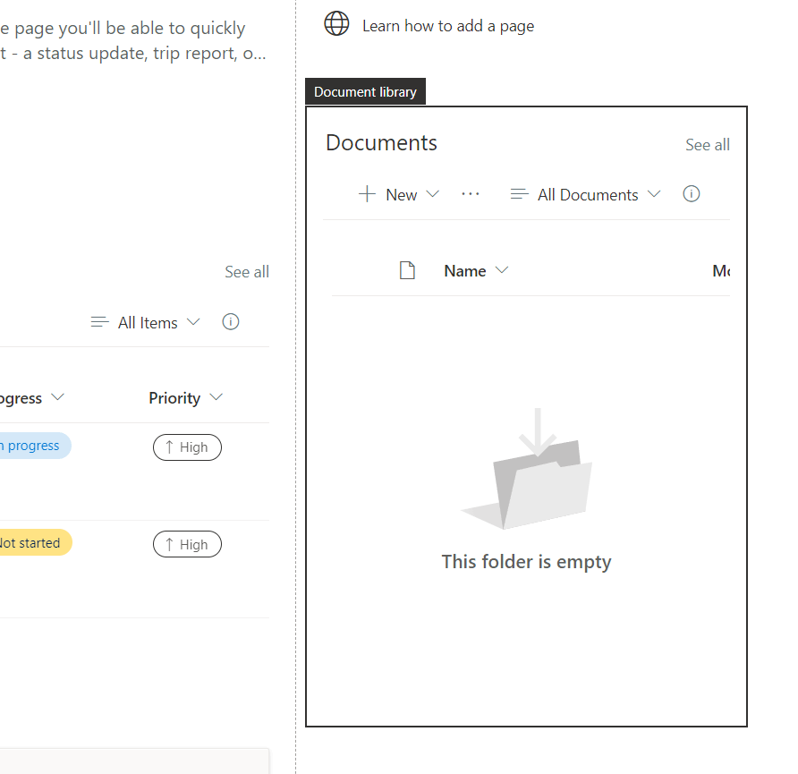Click the All Documents view lines icon
798x774 pixels.
click(519, 194)
